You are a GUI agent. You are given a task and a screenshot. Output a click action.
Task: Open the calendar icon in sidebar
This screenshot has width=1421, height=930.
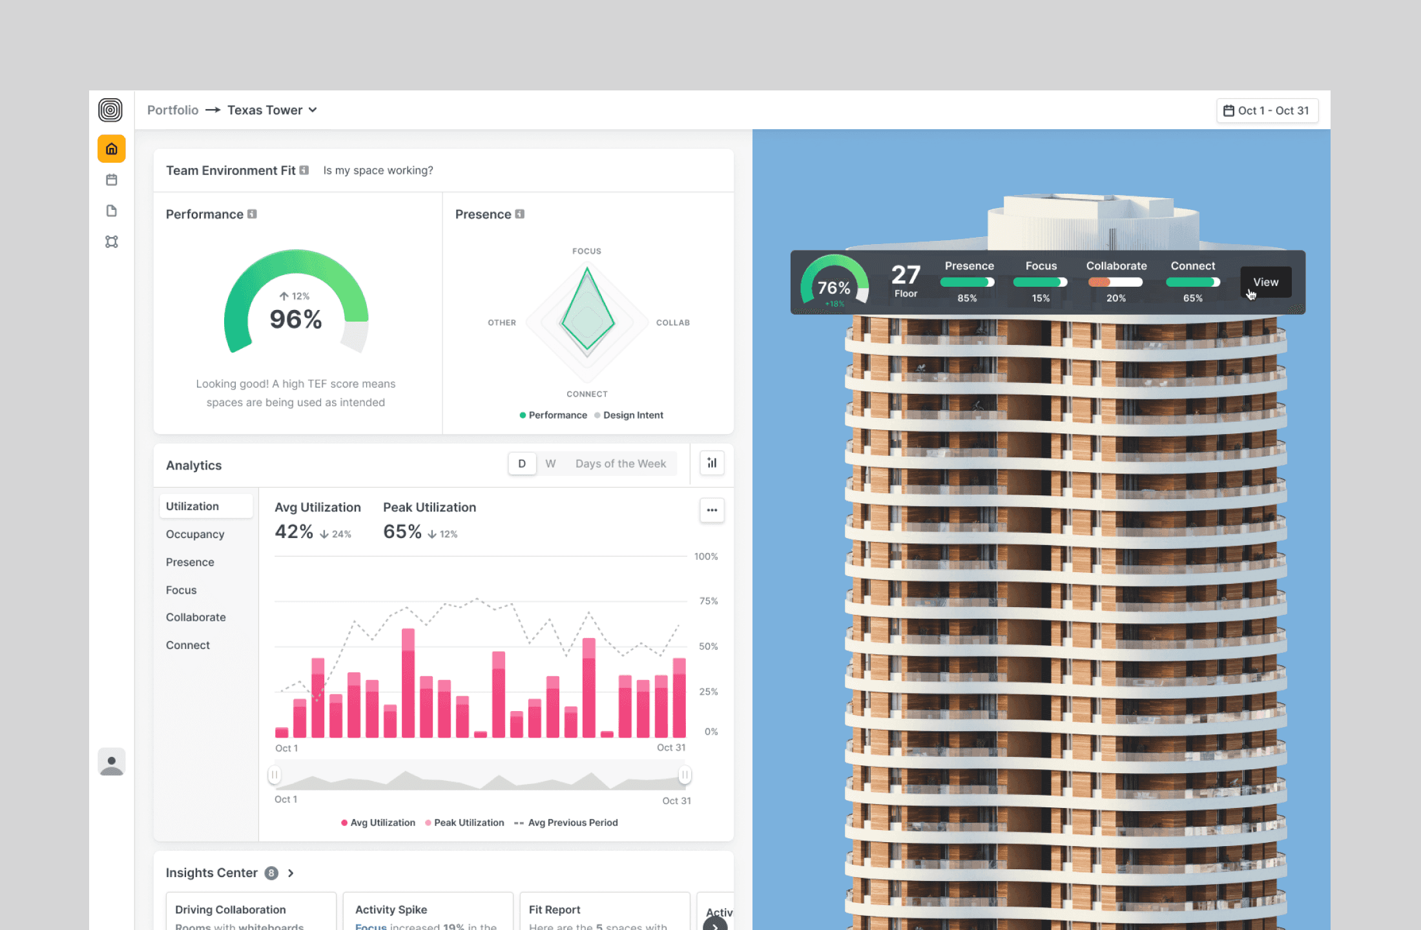pyautogui.click(x=111, y=180)
